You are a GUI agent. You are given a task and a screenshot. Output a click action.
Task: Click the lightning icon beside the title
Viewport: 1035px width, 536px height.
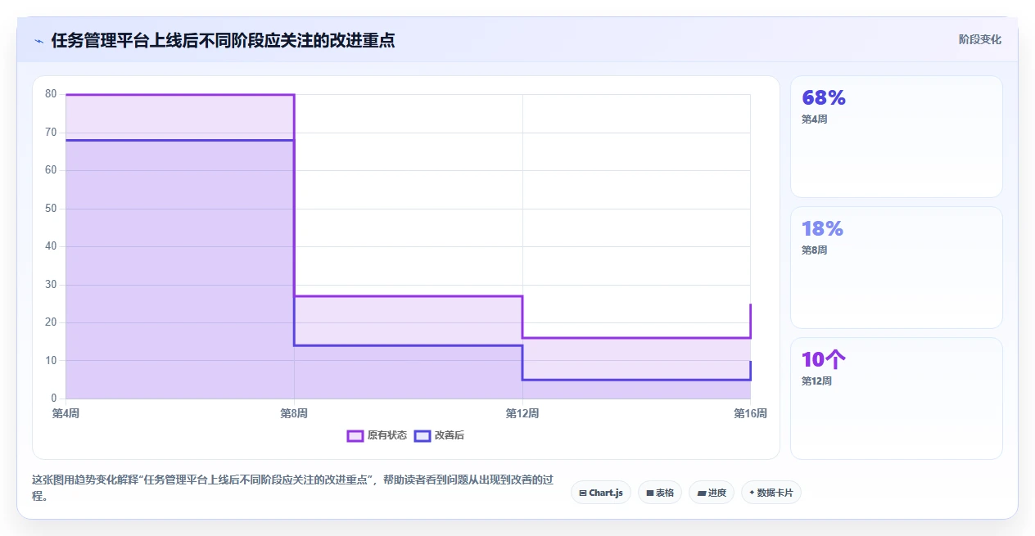(39, 40)
